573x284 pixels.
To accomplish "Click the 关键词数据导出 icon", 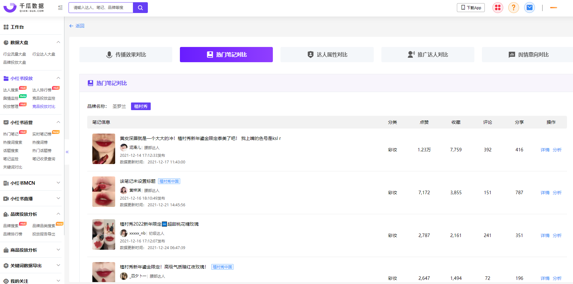I will [6, 266].
